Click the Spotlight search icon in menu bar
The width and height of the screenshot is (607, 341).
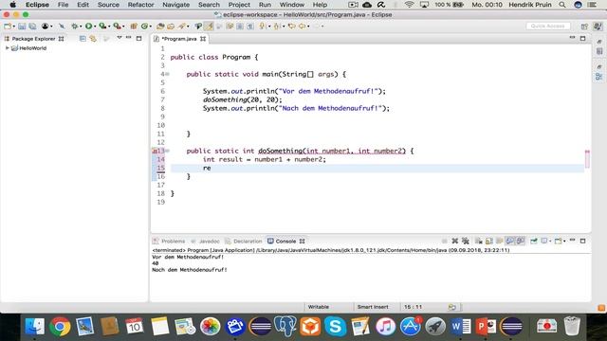pyautogui.click(x=562, y=5)
